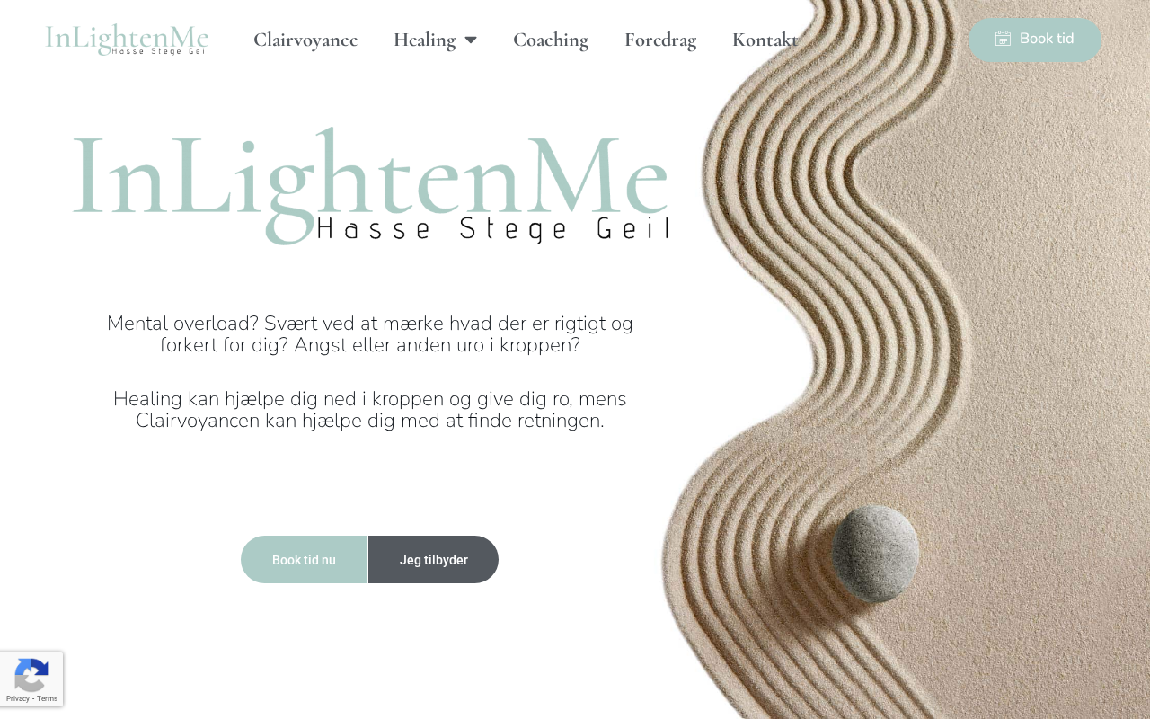Click the Book tid header button

[x=1035, y=40]
